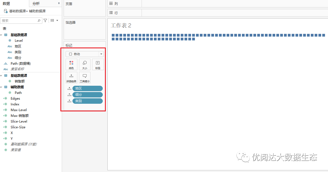
Task: Switch to the 数据 pane tab
Action: (x=6, y=4)
